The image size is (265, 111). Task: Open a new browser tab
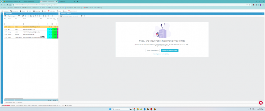click(77, 2)
